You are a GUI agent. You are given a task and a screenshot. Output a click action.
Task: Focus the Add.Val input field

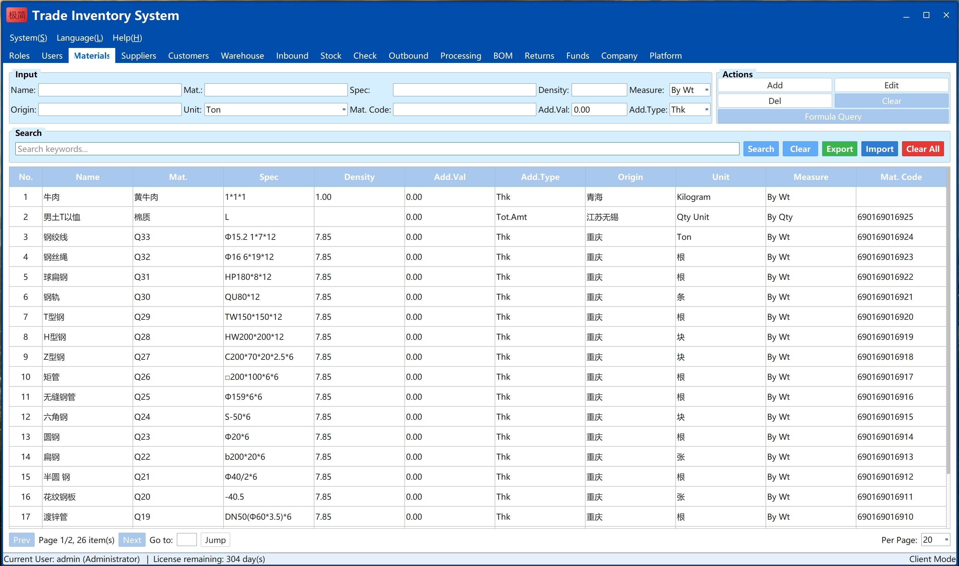(x=599, y=110)
